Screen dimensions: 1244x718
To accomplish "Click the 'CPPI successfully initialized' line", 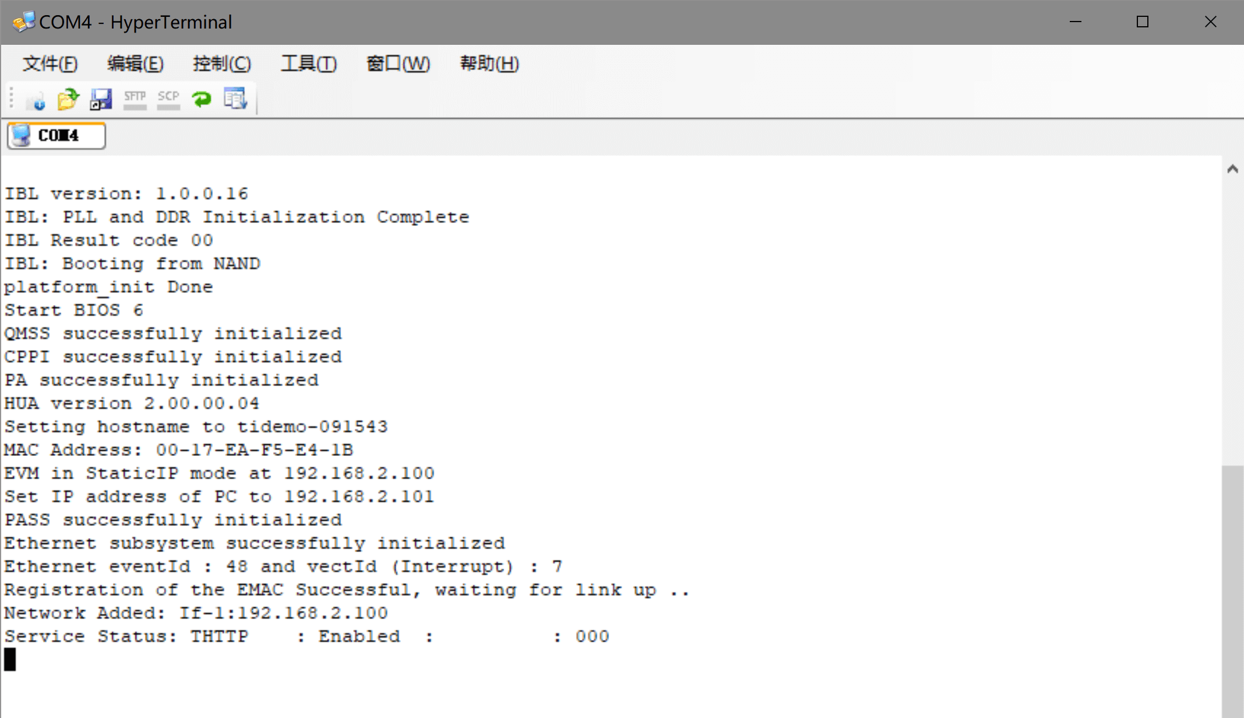I will 173,357.
